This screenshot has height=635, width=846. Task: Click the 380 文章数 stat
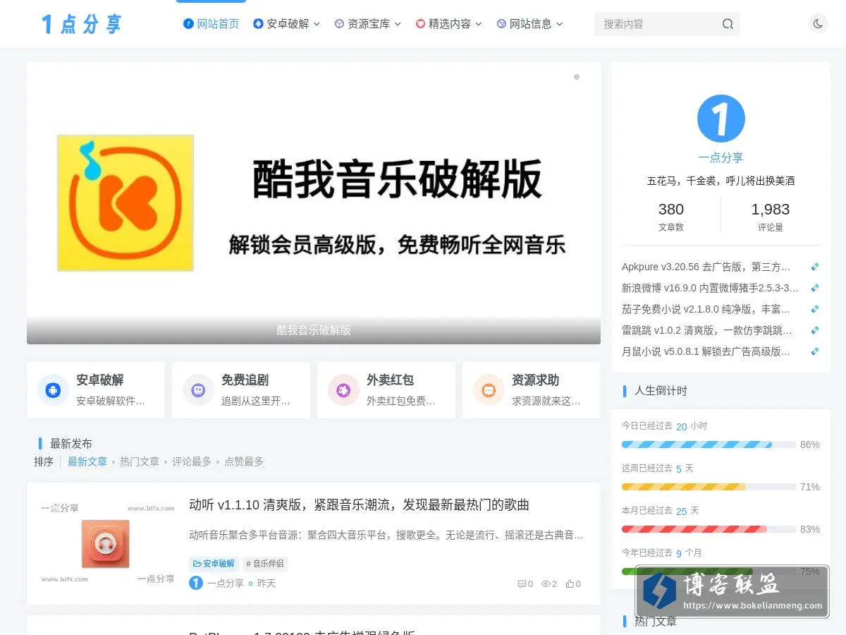(671, 216)
